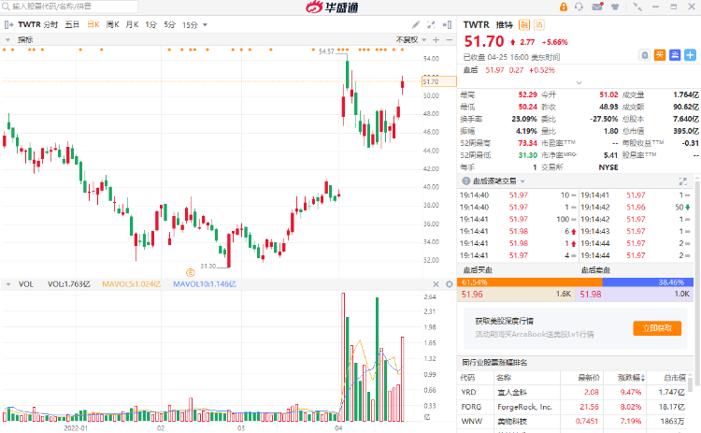
Task: Collapse the right quote panel
Action: [x=447, y=24]
